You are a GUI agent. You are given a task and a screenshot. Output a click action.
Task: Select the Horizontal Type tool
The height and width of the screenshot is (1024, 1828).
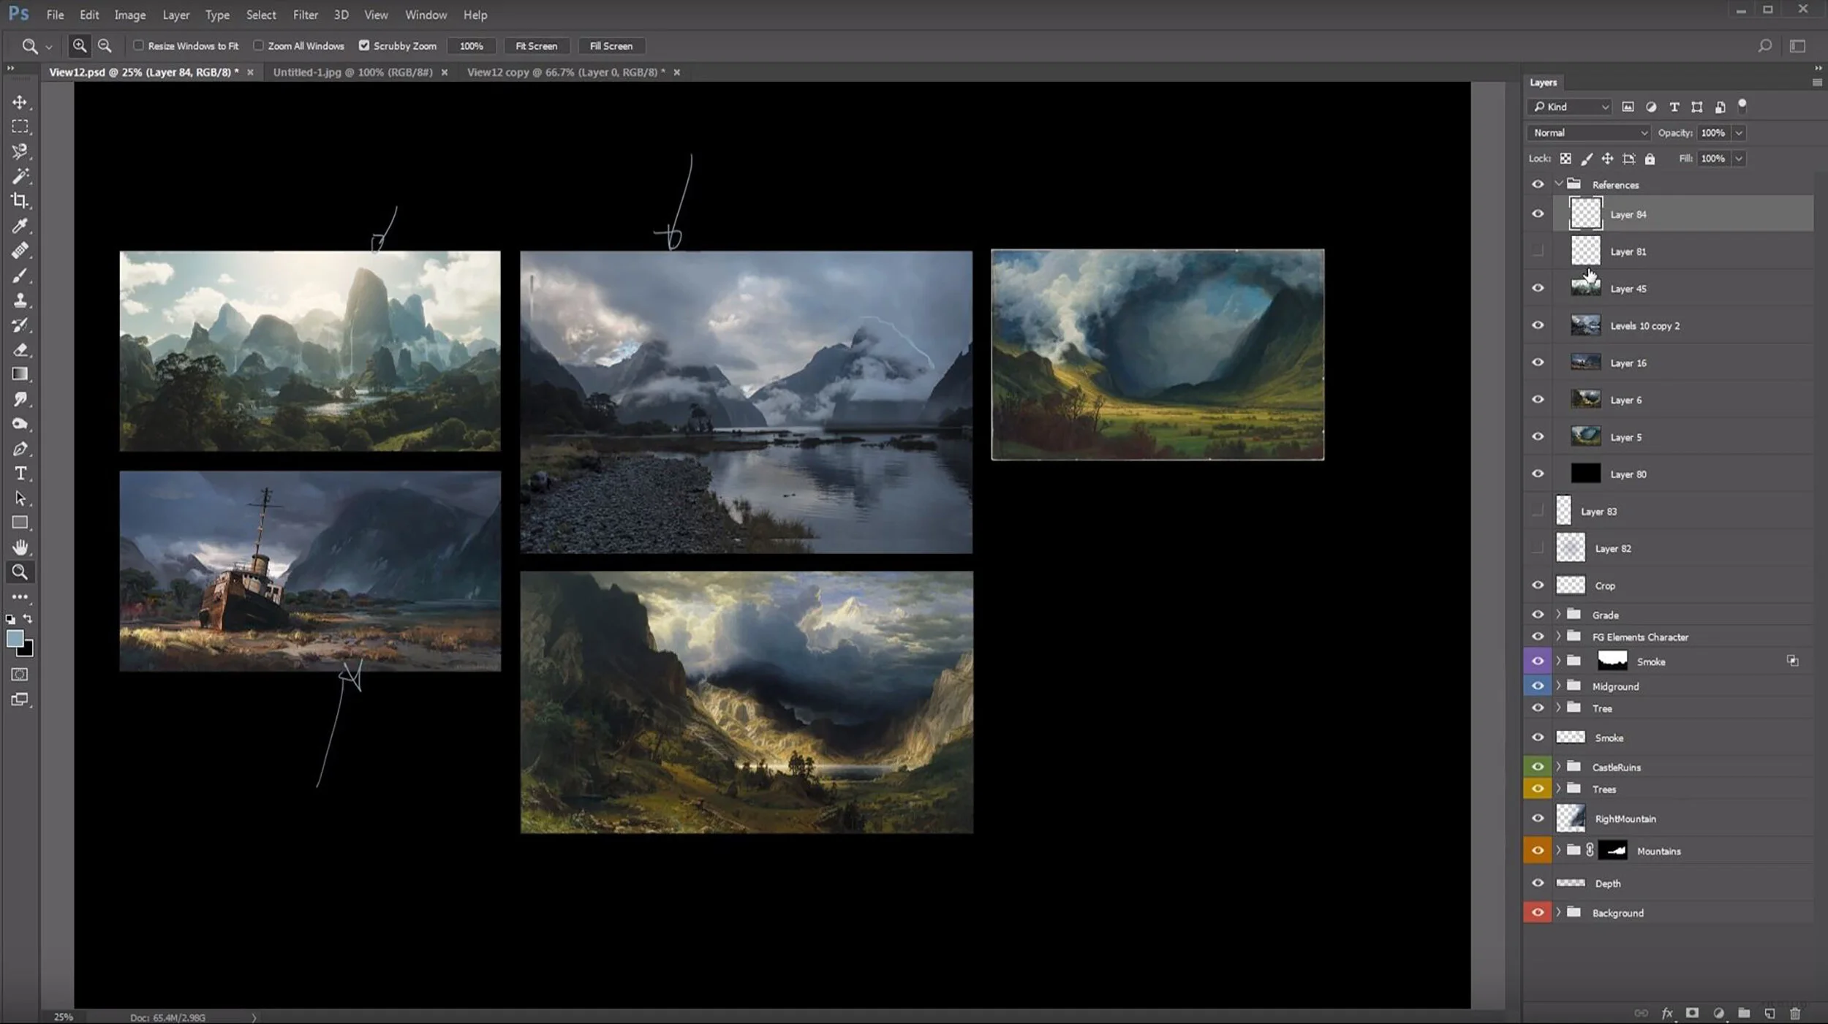[x=20, y=474]
